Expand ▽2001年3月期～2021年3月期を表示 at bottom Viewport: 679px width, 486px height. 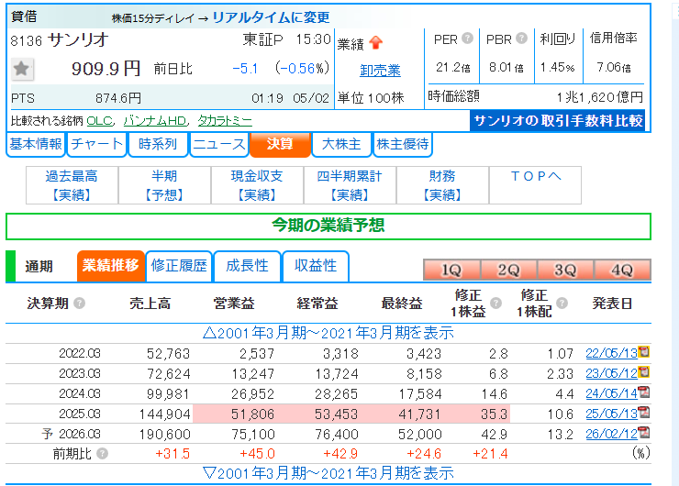tap(328, 473)
